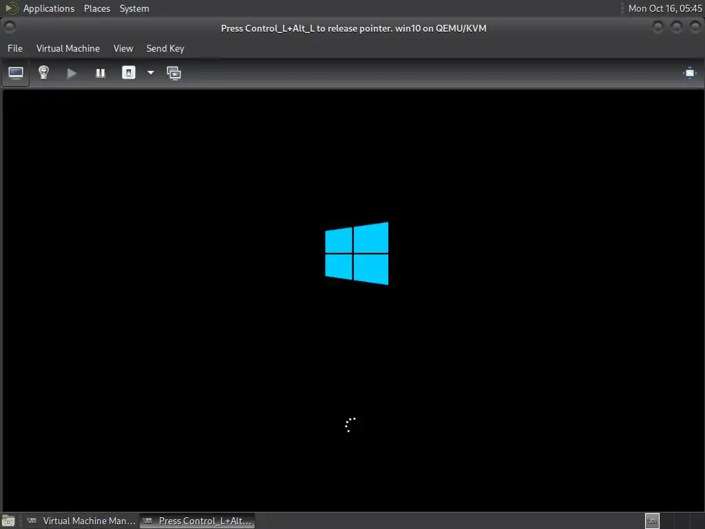This screenshot has width=705, height=529.
Task: Close the win10 virtual machine window
Action: pos(695,28)
